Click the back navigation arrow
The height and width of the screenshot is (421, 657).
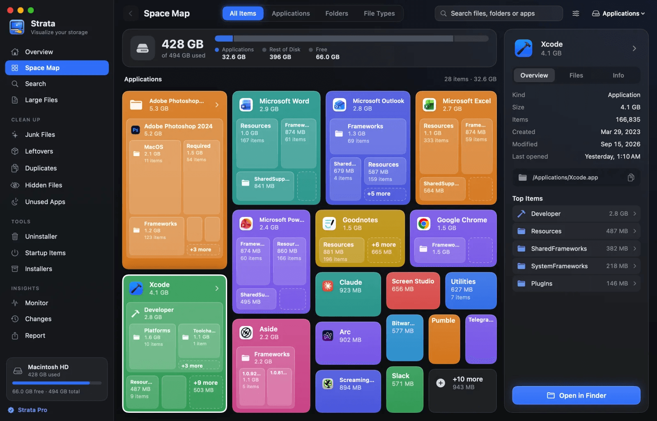pos(131,14)
